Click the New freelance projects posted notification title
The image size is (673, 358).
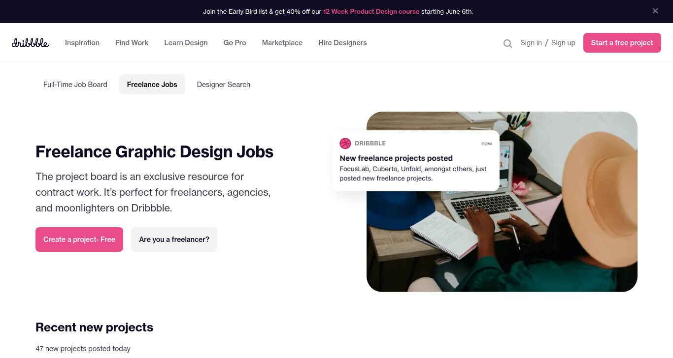tap(396, 158)
